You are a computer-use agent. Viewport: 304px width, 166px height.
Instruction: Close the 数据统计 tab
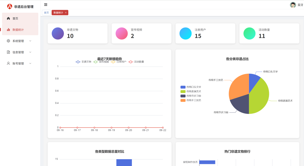(66, 12)
